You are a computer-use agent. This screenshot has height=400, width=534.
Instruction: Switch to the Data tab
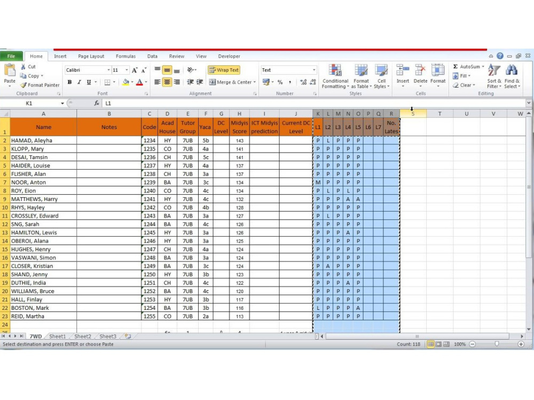[152, 56]
